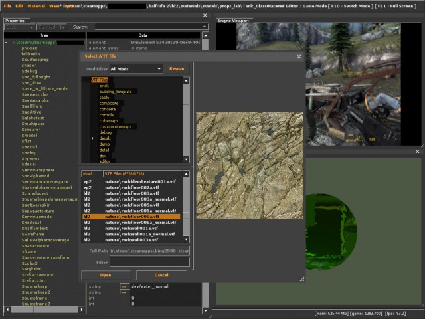Select the dev folder

coord(103,156)
